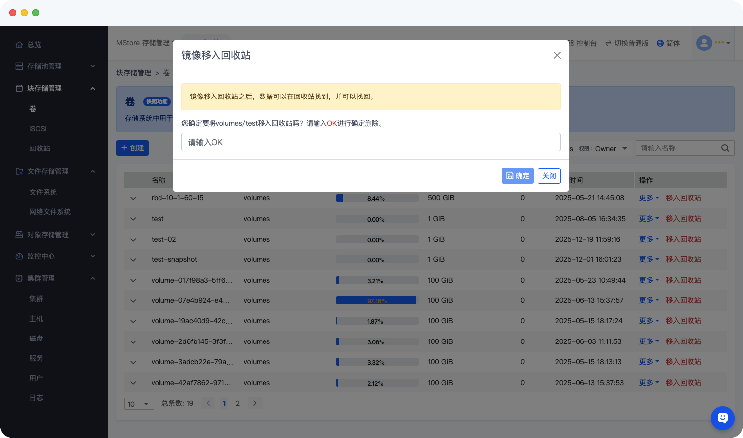Click the 97.16% usage progress bar
Viewport: 743px width, 438px height.
coord(376,300)
